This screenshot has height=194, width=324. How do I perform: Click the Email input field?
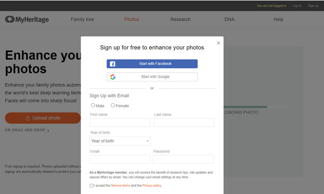(x=120, y=159)
